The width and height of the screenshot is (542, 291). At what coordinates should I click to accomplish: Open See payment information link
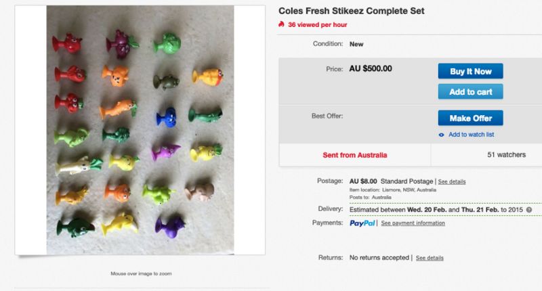pyautogui.click(x=413, y=223)
